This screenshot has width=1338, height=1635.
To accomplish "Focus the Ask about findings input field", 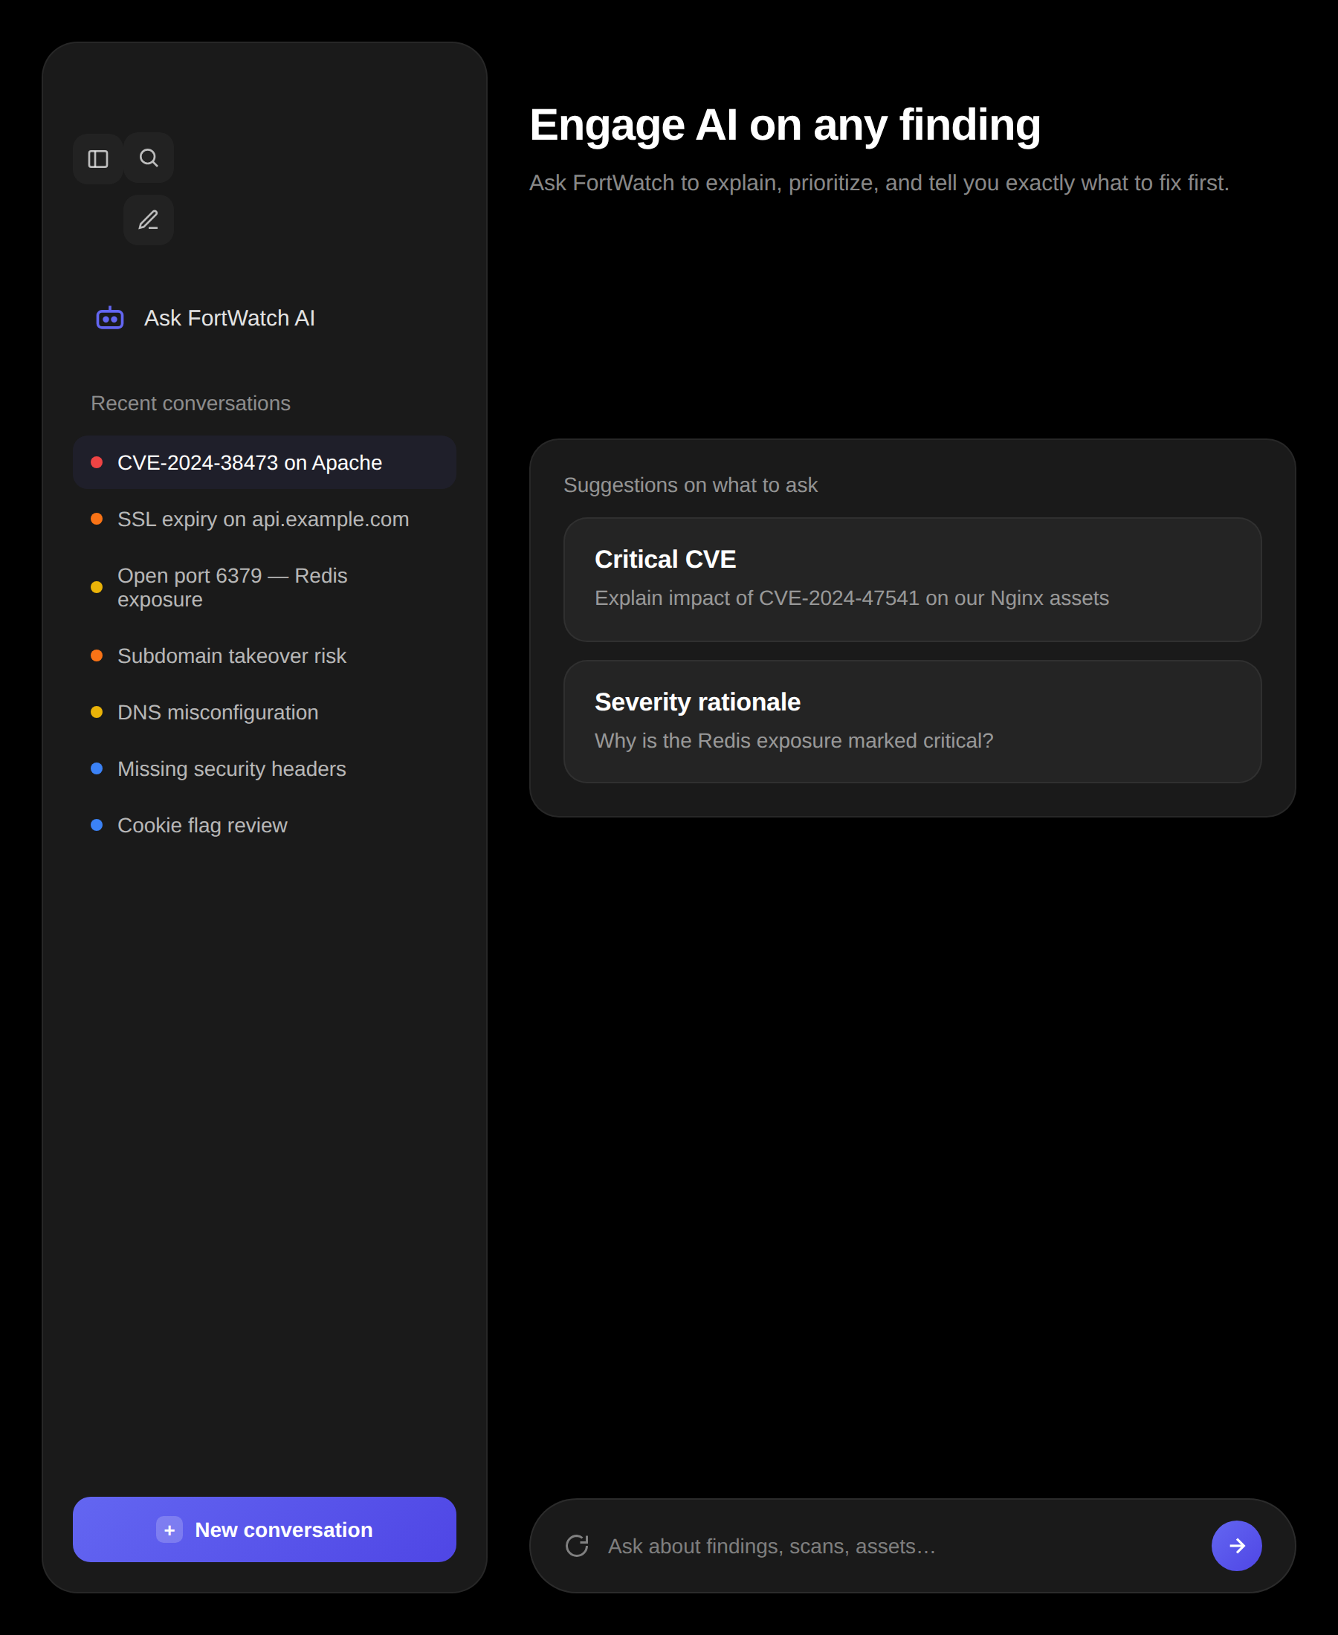I will click(x=894, y=1546).
